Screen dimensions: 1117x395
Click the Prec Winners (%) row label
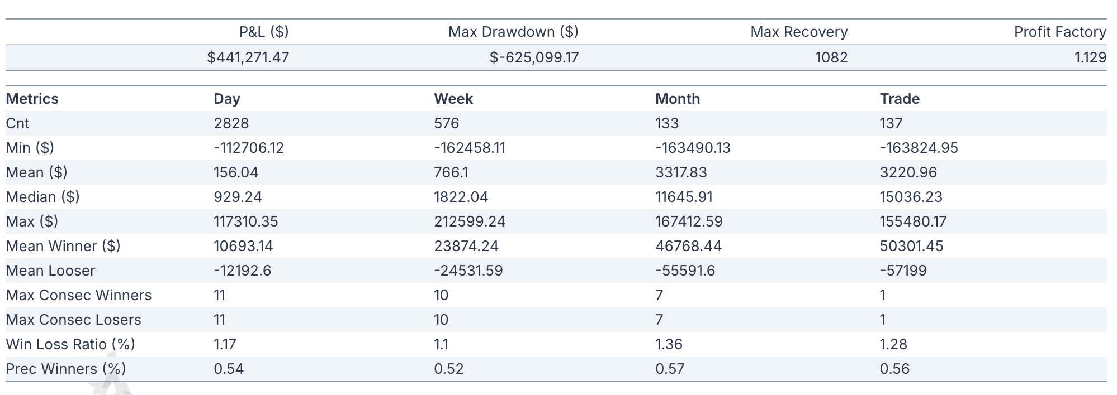click(66, 369)
